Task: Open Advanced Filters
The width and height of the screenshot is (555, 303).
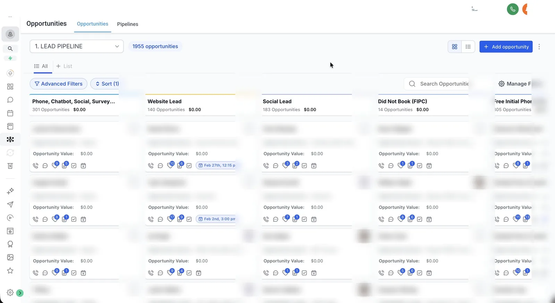Action: point(59,84)
